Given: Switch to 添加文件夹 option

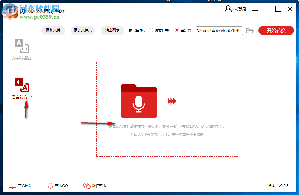Looking at the screenshot, I should (x=83, y=30).
